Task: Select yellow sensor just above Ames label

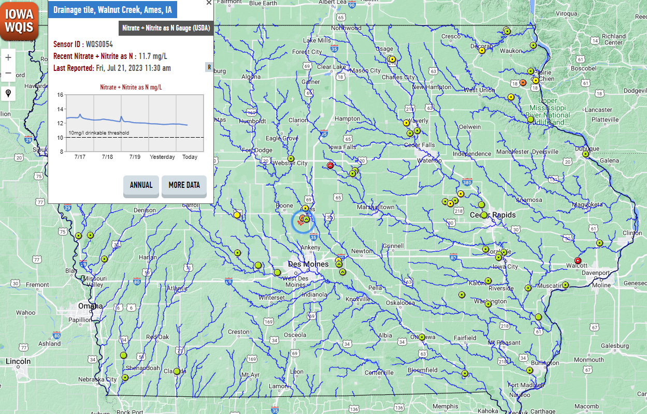Action: click(x=305, y=208)
